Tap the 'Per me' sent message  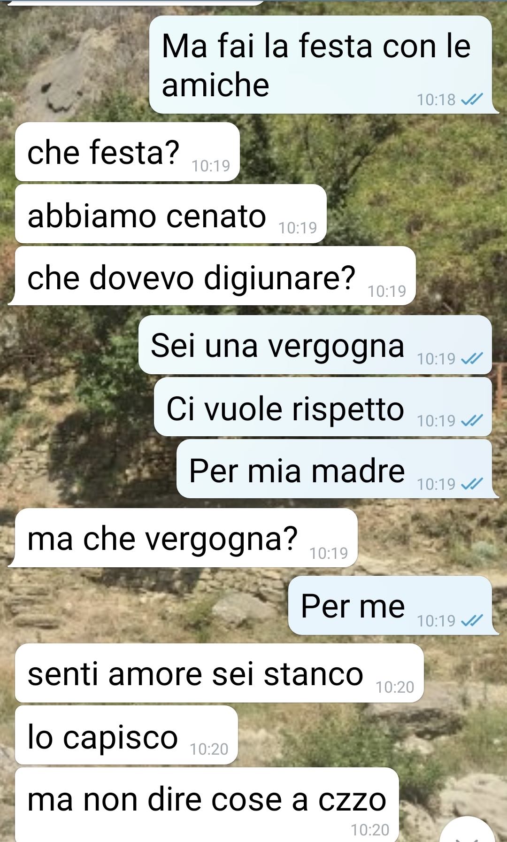pyautogui.click(x=393, y=605)
